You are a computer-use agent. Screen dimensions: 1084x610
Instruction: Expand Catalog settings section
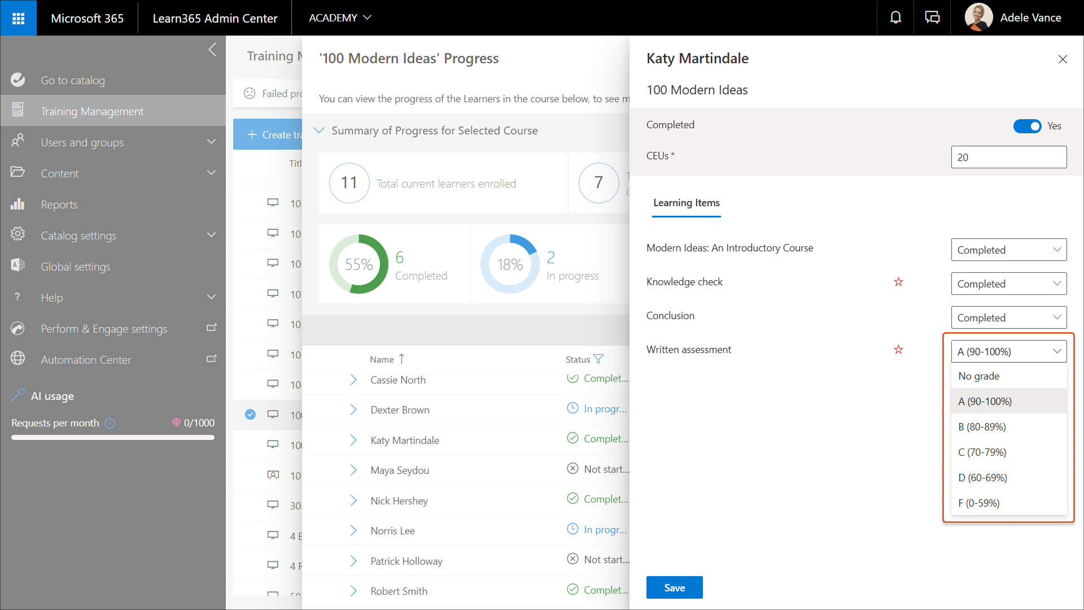212,235
